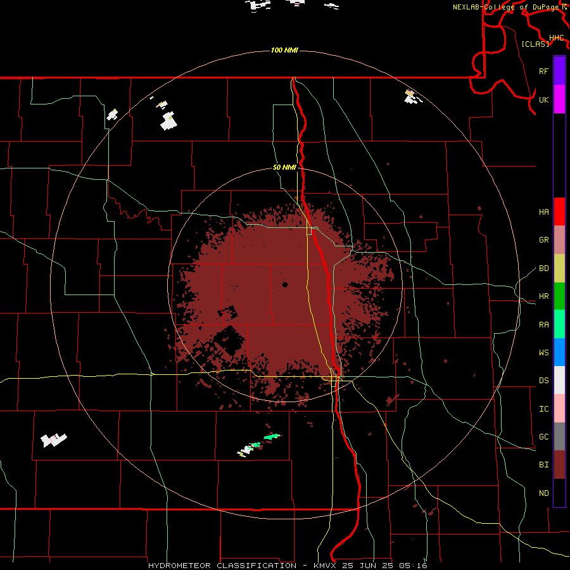Viewport: 570px width, 570px height.
Task: Click the IC legend label
Action: point(544,409)
